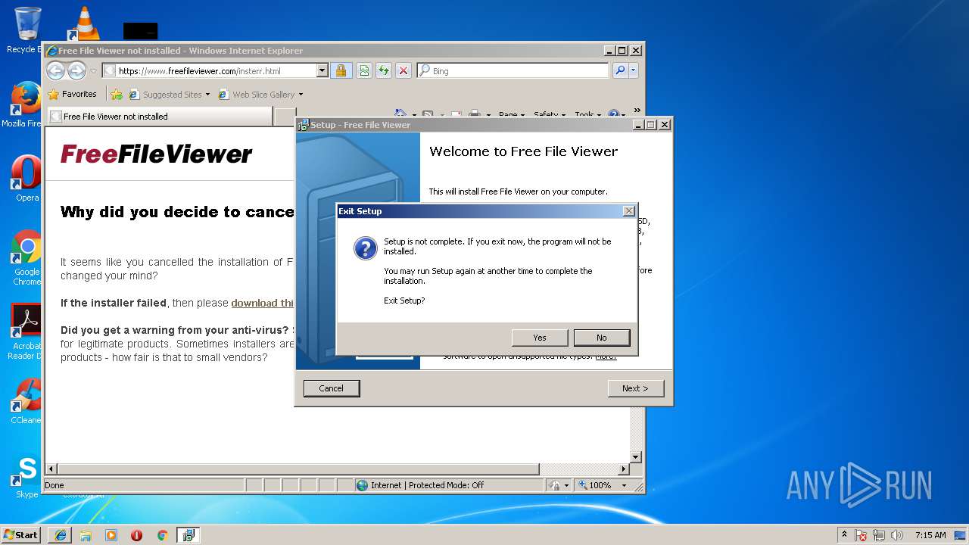969x545 pixels.
Task: Go back in Internet Explorer
Action: pyautogui.click(x=55, y=70)
